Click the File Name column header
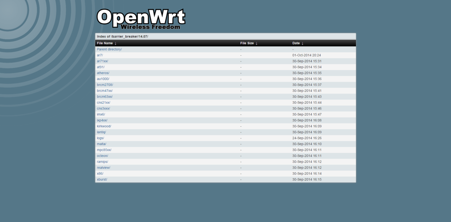 pos(105,43)
